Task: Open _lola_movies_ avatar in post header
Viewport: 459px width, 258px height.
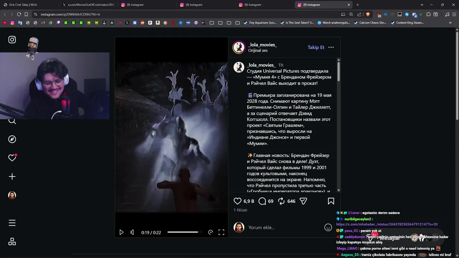Action: coord(239,47)
